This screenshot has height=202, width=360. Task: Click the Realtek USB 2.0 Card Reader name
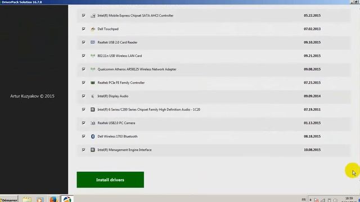point(118,43)
